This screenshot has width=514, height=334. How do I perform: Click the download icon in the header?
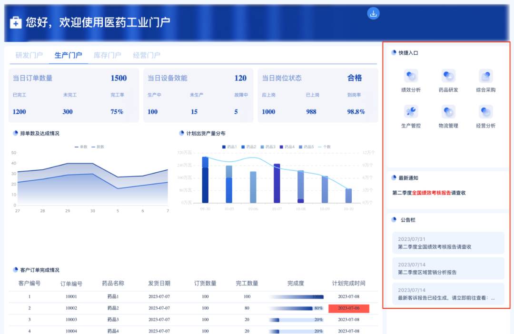373,13
